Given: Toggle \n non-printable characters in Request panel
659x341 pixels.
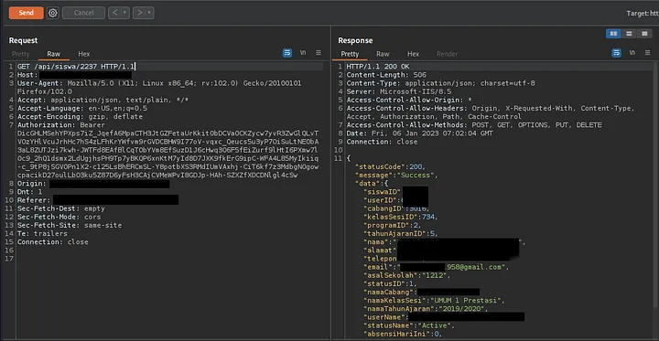Looking at the screenshot, I should [303, 53].
